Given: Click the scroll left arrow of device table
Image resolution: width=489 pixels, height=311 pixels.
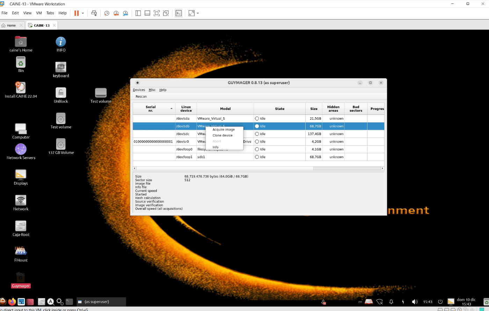Looking at the screenshot, I should [x=135, y=168].
